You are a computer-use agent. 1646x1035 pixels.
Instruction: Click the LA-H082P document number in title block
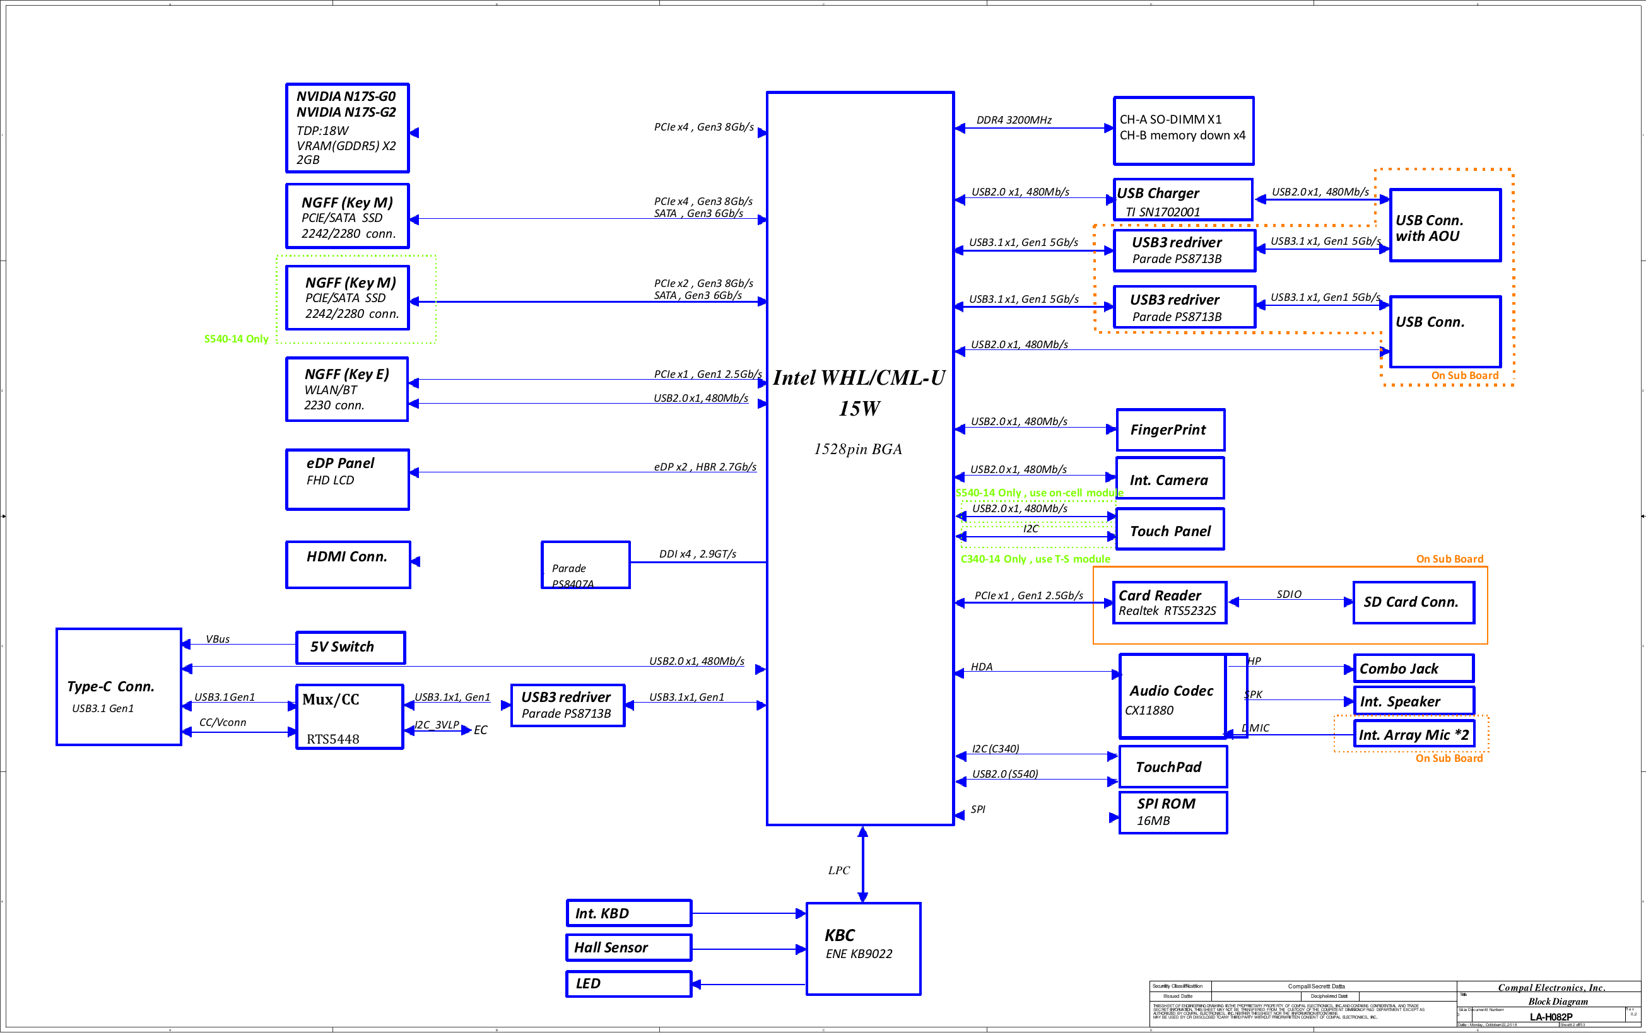point(1550,1017)
